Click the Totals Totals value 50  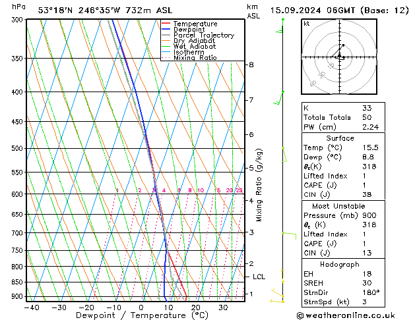click(x=367, y=117)
